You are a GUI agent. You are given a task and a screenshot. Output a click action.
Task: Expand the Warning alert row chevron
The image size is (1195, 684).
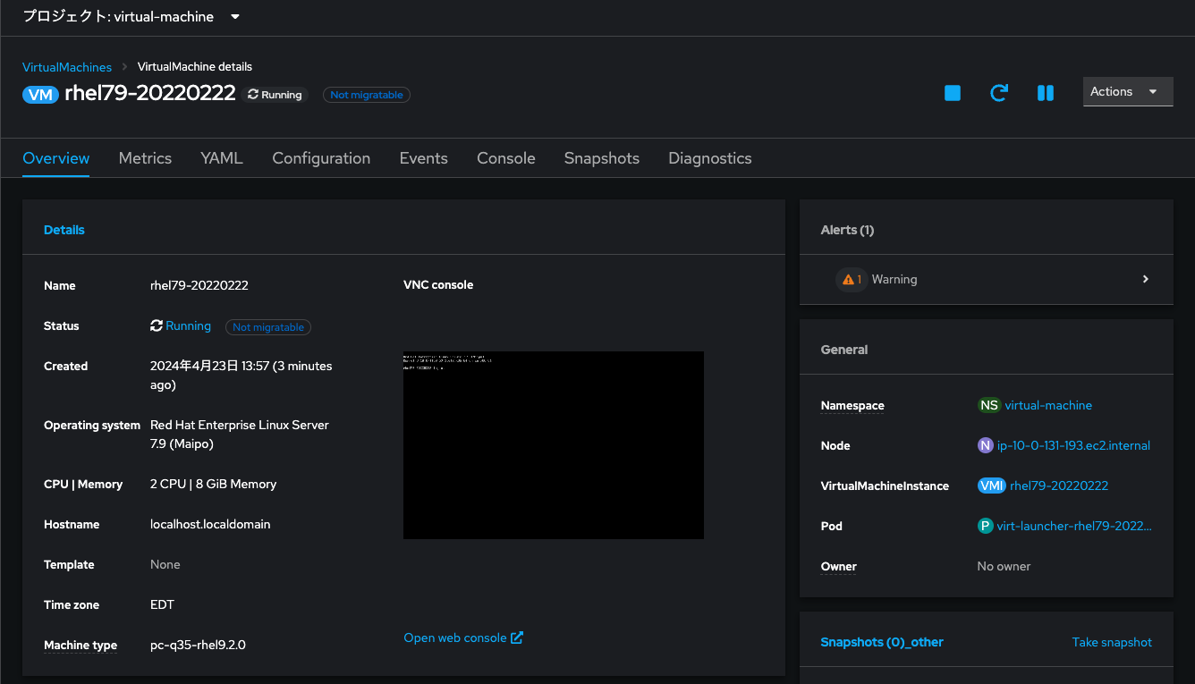[1146, 279]
